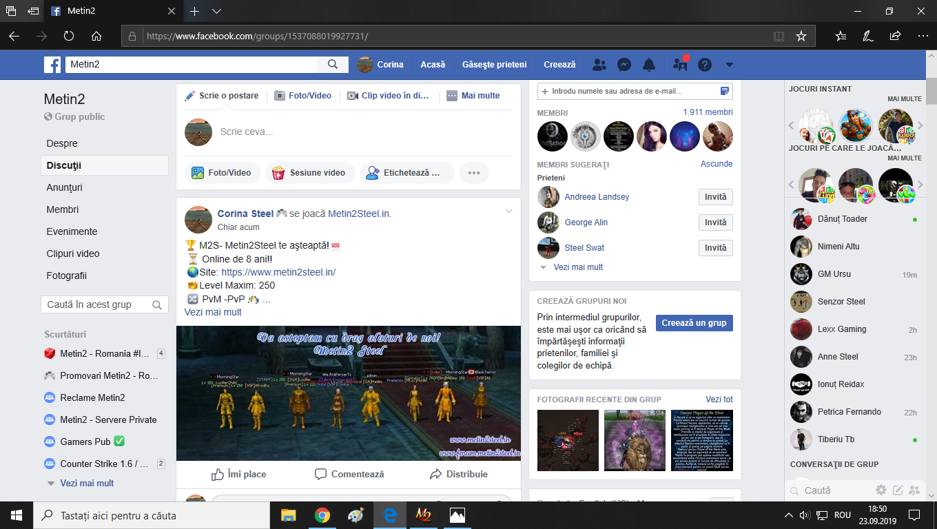Open Google Chrome from the taskbar
Viewport: 937px width, 529px height.
(322, 515)
